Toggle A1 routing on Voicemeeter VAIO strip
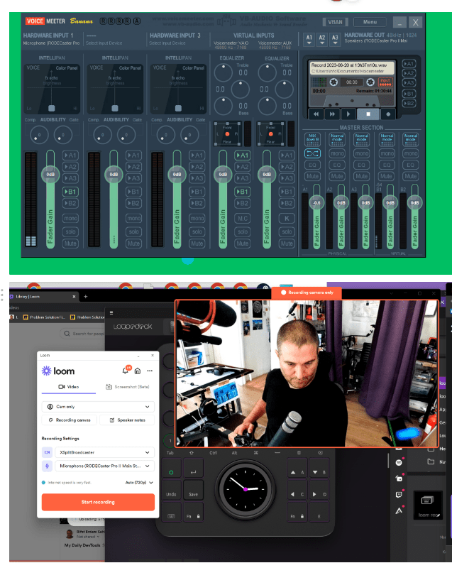Viewport: 452px width, 563px height. tap(243, 155)
